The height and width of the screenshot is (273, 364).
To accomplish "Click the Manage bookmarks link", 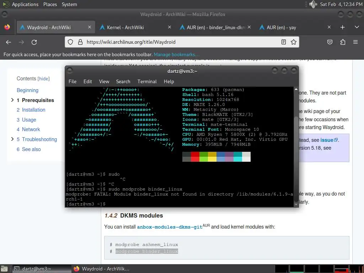I will (x=176, y=54).
